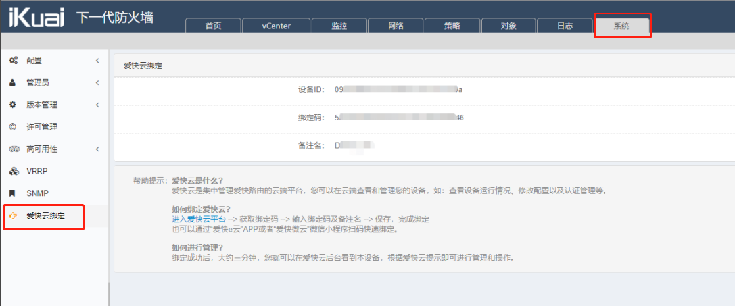This screenshot has width=735, height=306.
Task: Open 高可用性 sidebar entry
Action: point(55,149)
